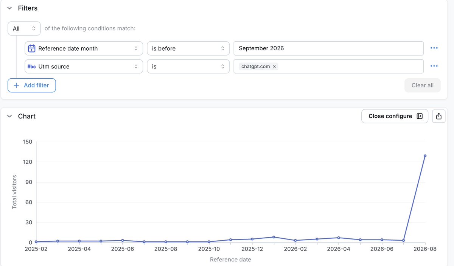Viewport: 454px width, 266px height.
Task: Click the 120 y-axis label
Action: coord(28,162)
